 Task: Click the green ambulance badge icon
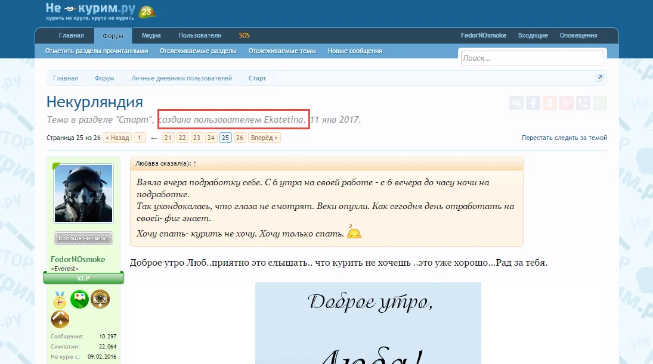80,299
